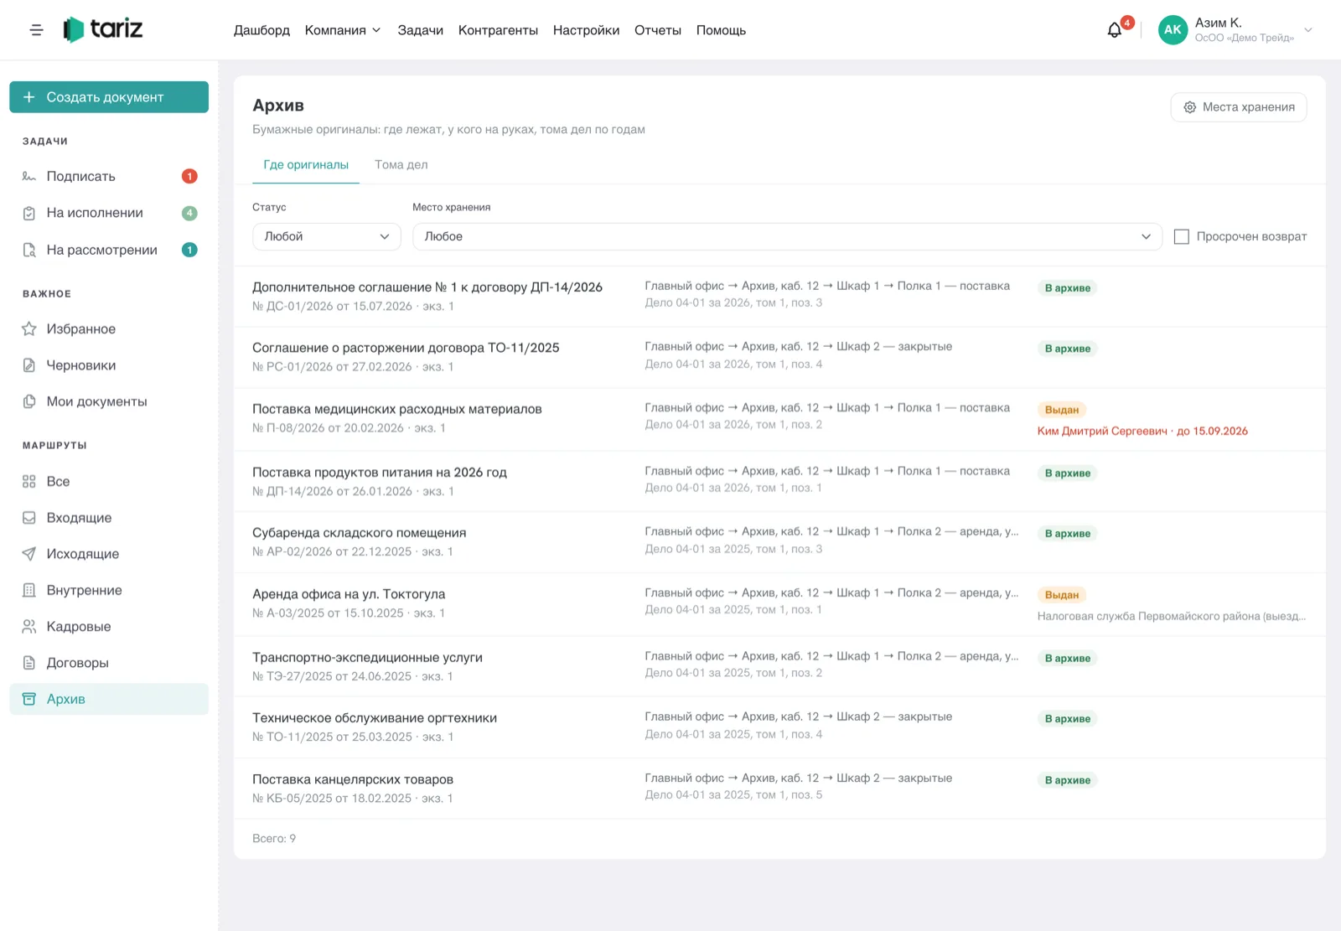
Task: Open Поставка канцелярских товаров document
Action: click(353, 779)
